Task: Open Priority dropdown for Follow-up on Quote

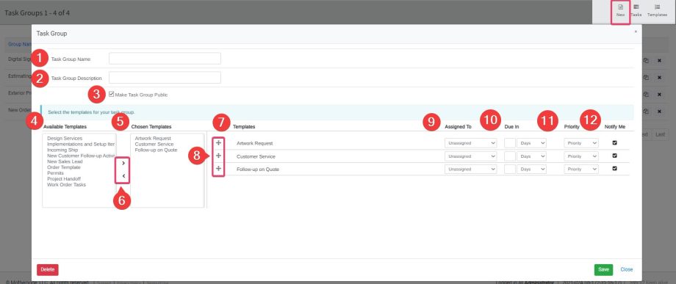Action: pos(581,169)
